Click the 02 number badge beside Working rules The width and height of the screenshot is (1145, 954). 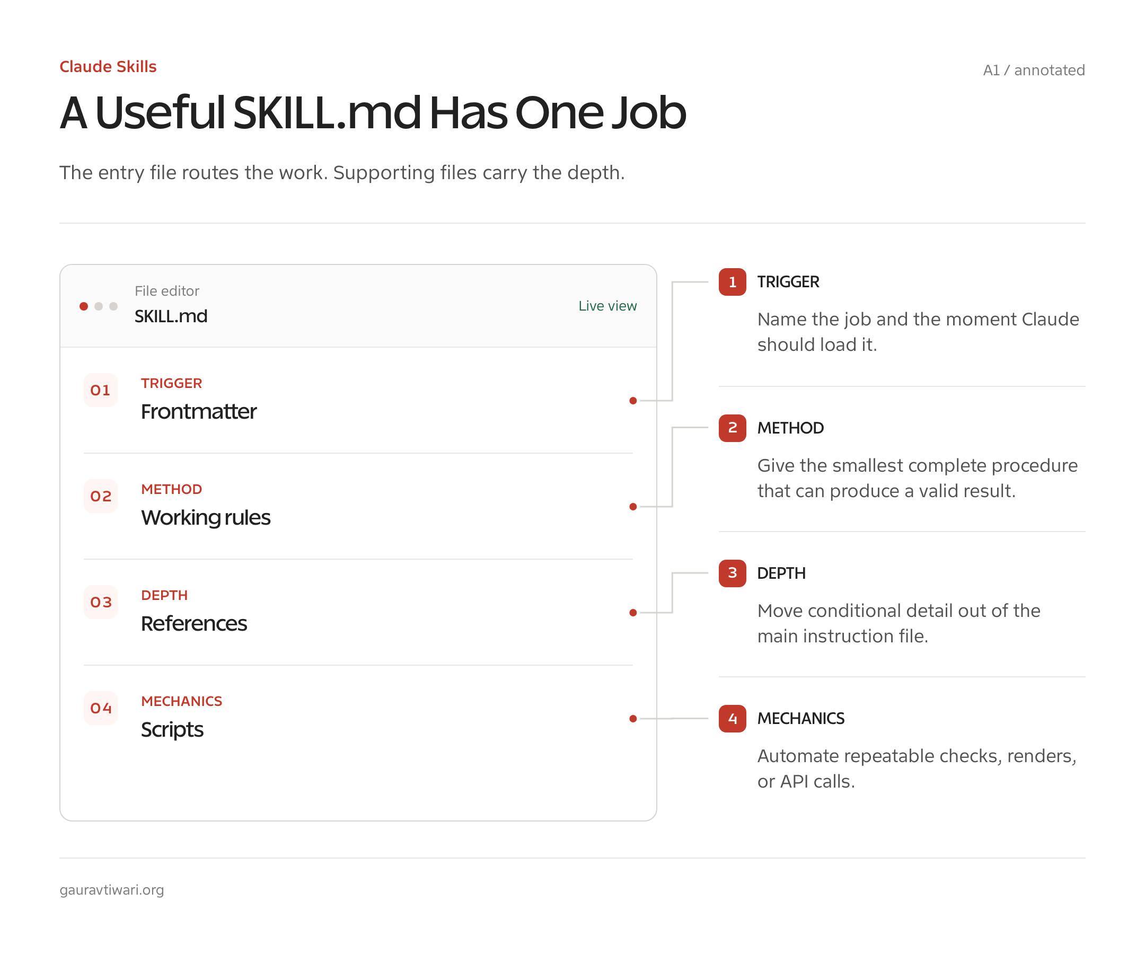[101, 496]
